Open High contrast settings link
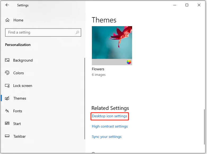The height and width of the screenshot is (154, 207). coord(110,127)
